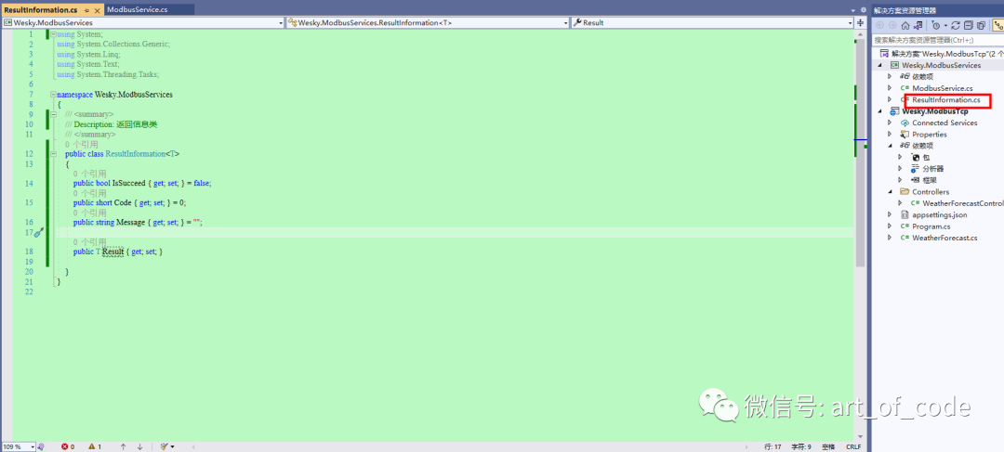Click the '0 个引用' CodeLens above Message property
The image size is (1004, 452).
click(x=89, y=213)
